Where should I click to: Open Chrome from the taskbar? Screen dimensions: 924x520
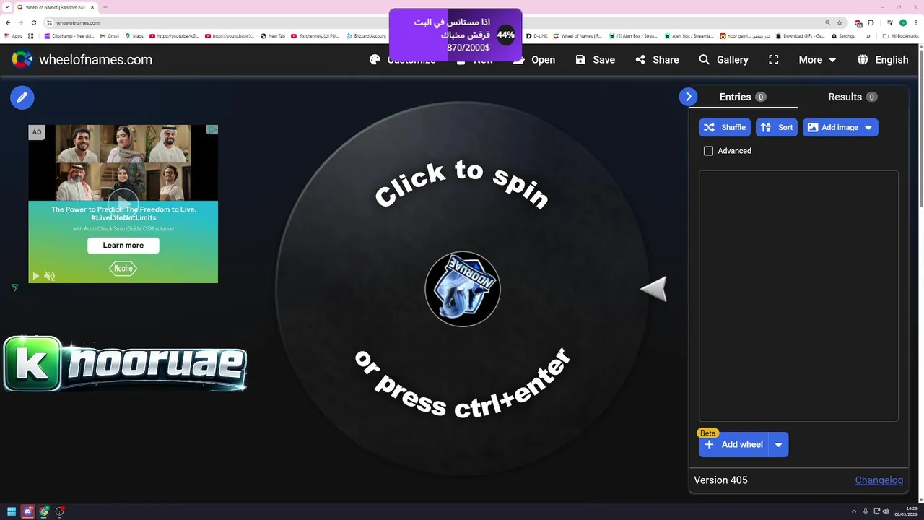(x=44, y=511)
